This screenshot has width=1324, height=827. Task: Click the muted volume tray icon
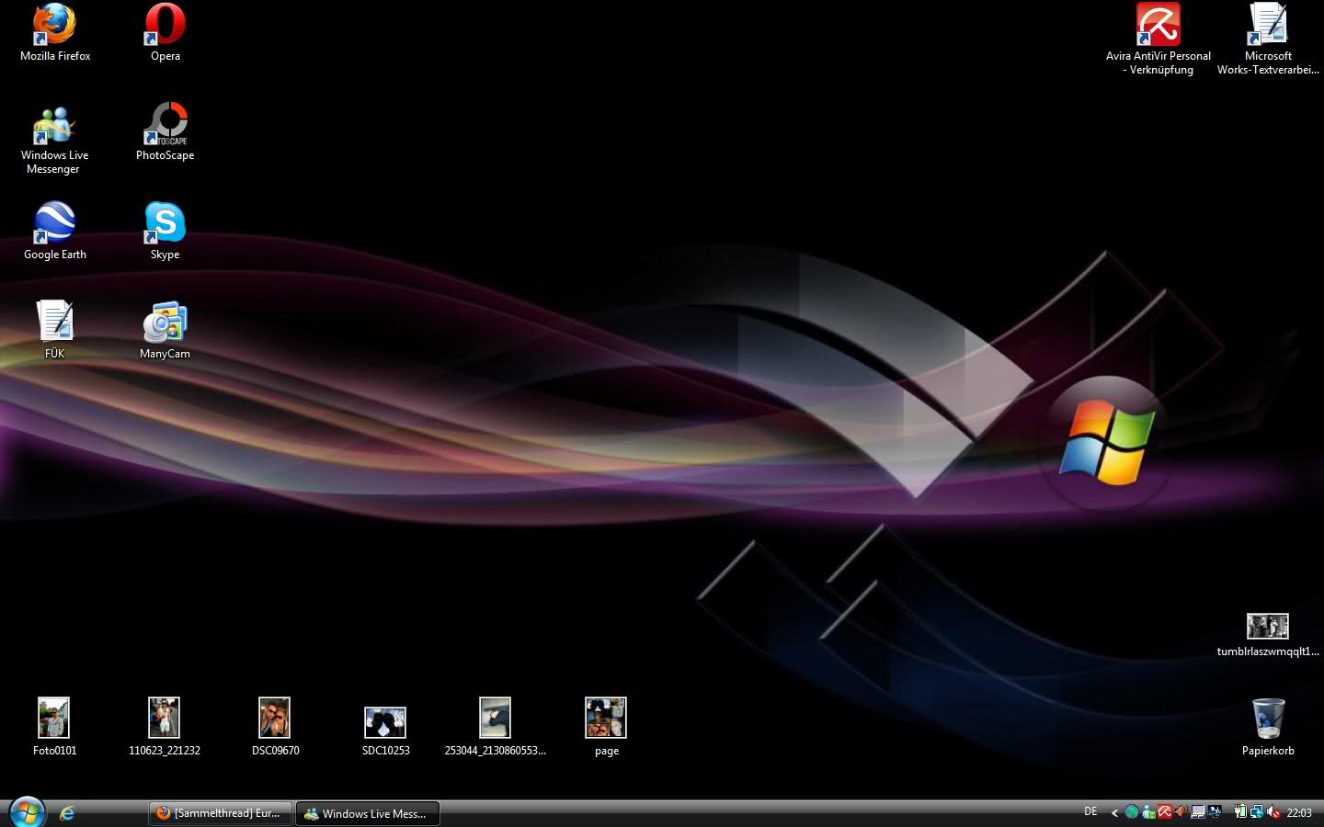1273,812
